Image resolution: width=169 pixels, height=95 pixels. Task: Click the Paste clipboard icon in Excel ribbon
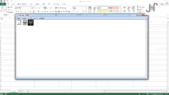tap(3, 8)
